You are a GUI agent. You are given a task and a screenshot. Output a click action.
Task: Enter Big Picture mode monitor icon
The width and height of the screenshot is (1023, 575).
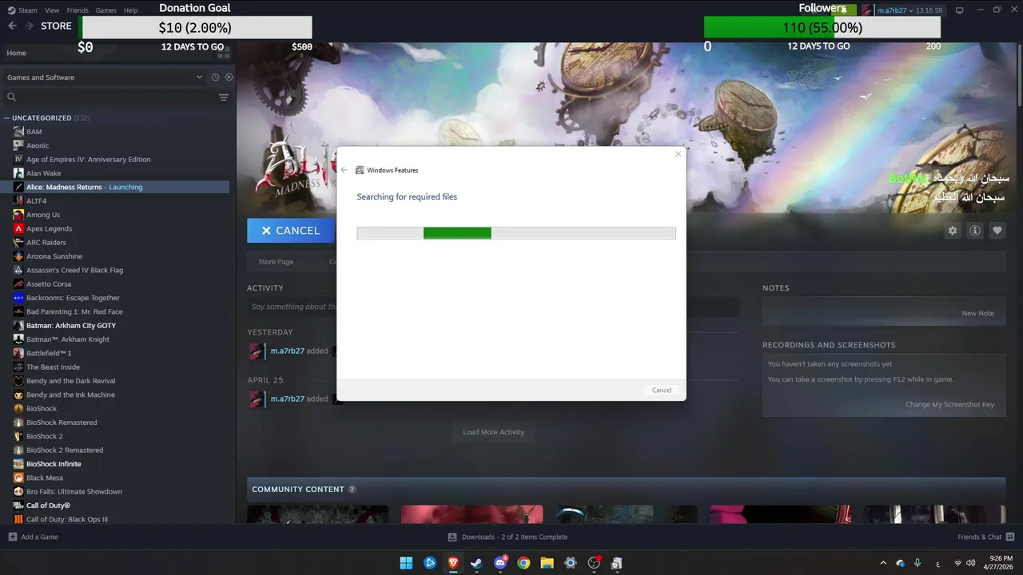pyautogui.click(x=960, y=10)
